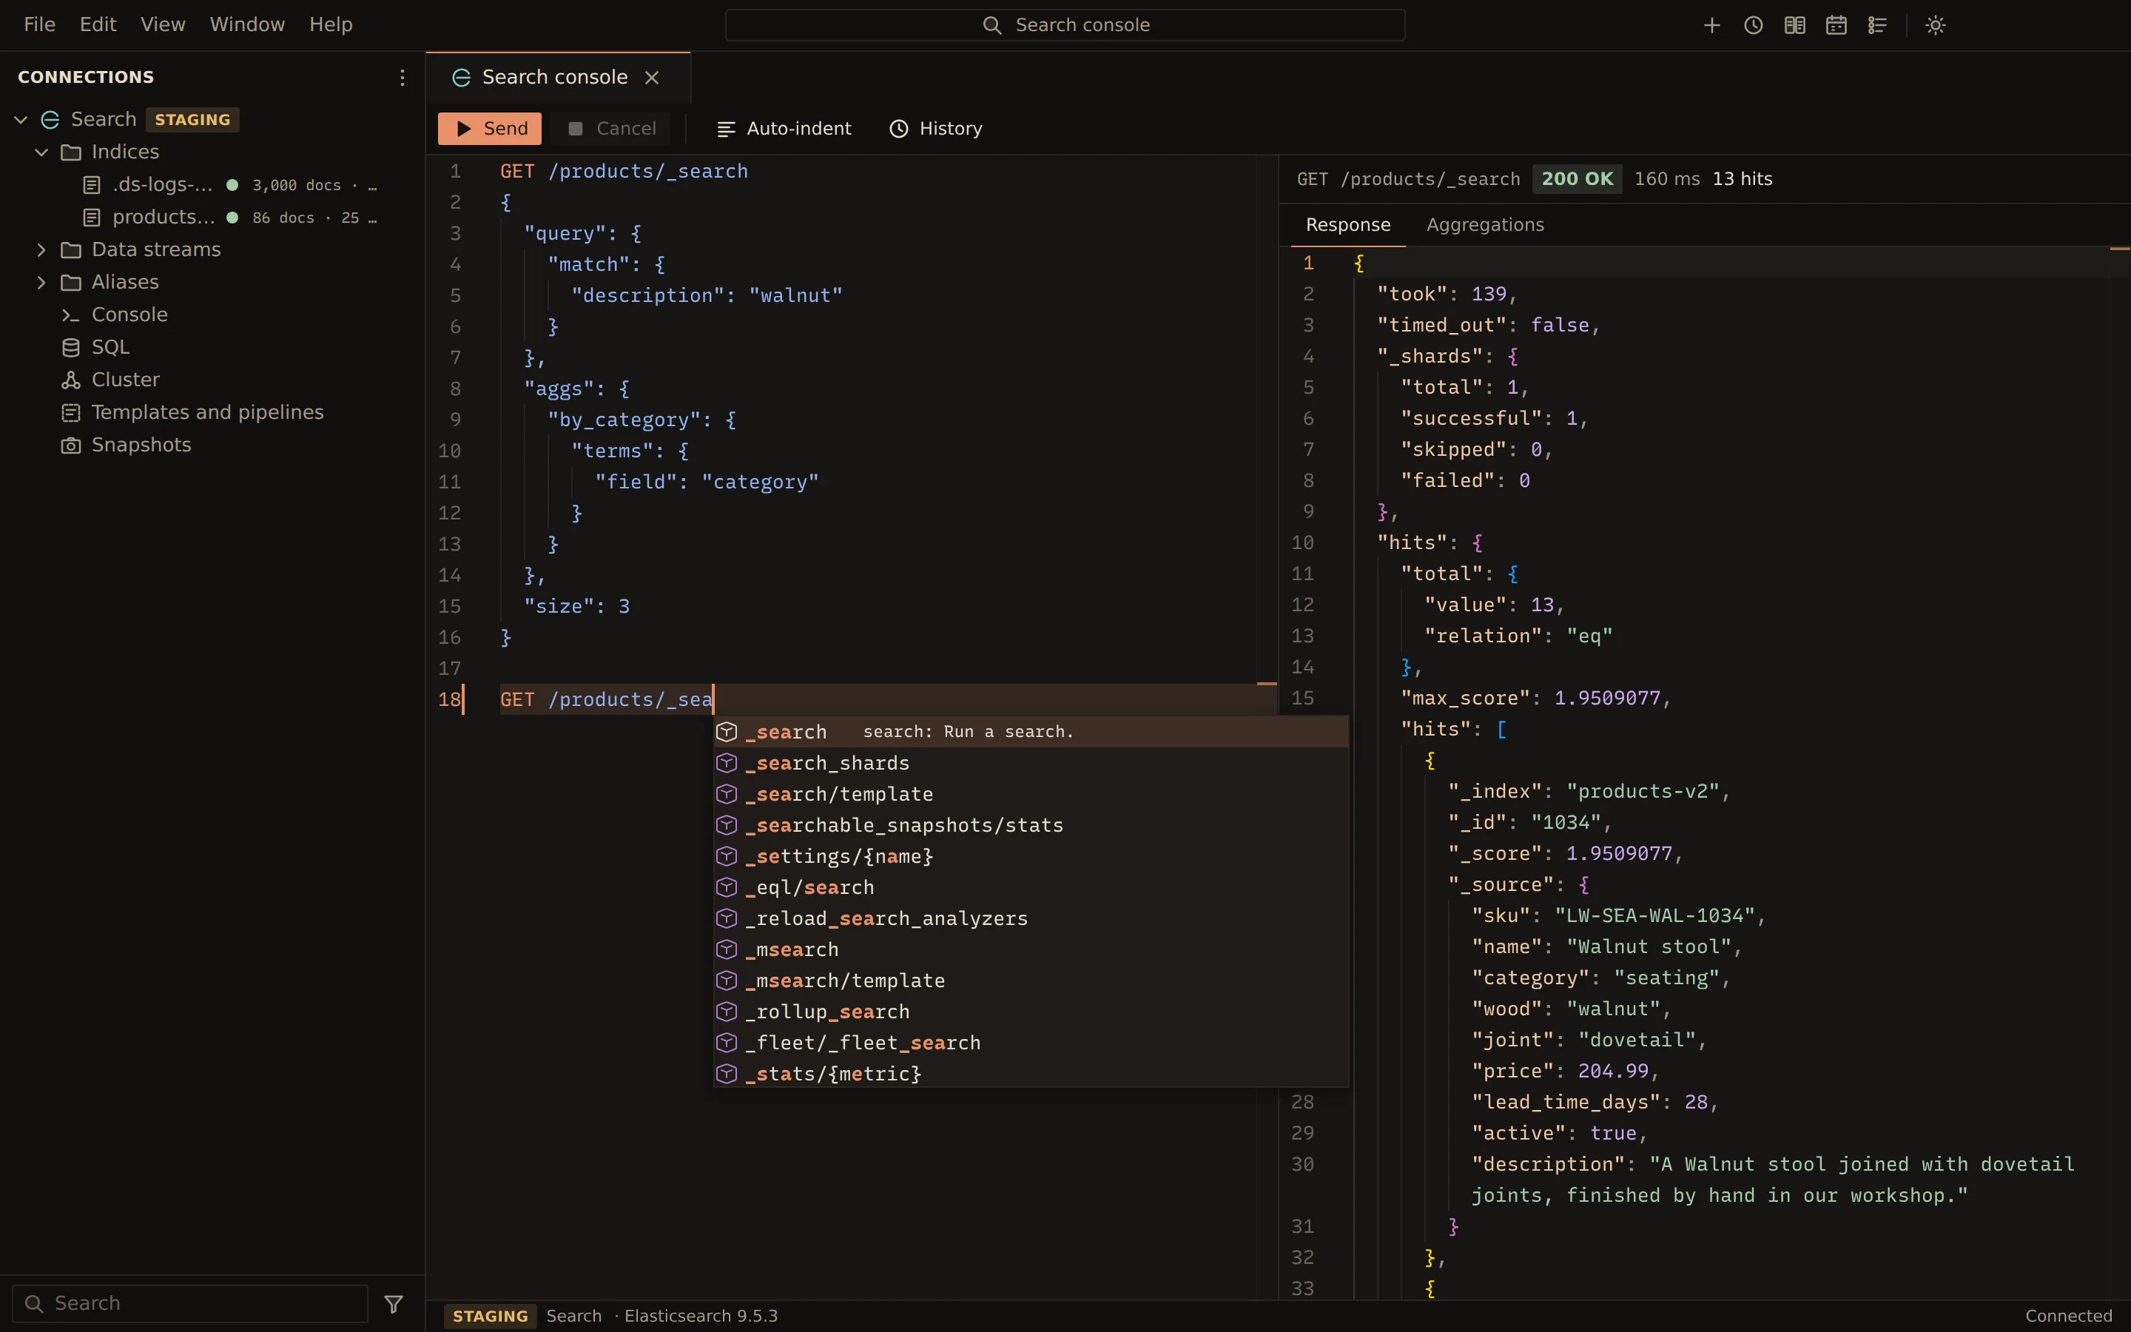Select the .ds-logs index row
Screen dimensions: 2131x1332
[212, 184]
